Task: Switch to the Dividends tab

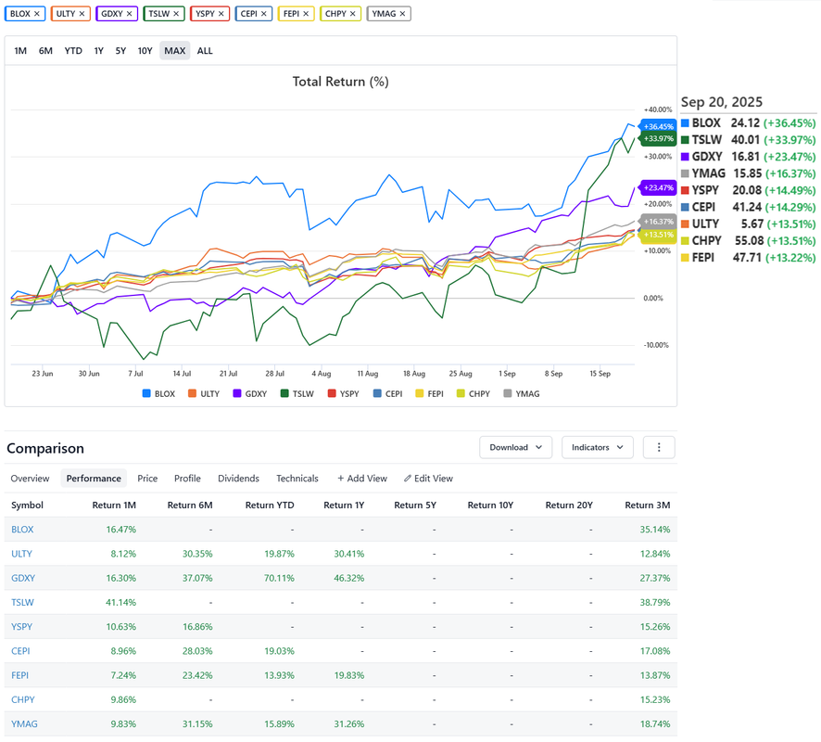Action: point(238,479)
